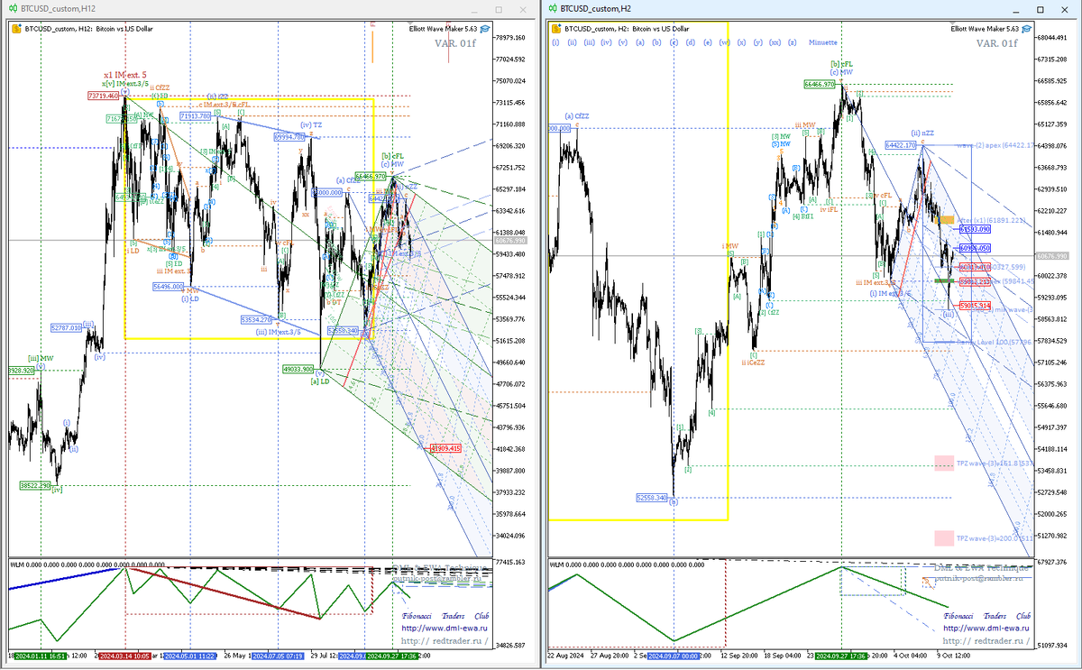Click the 2024.05.01 11:22 blue date marker

point(192,656)
